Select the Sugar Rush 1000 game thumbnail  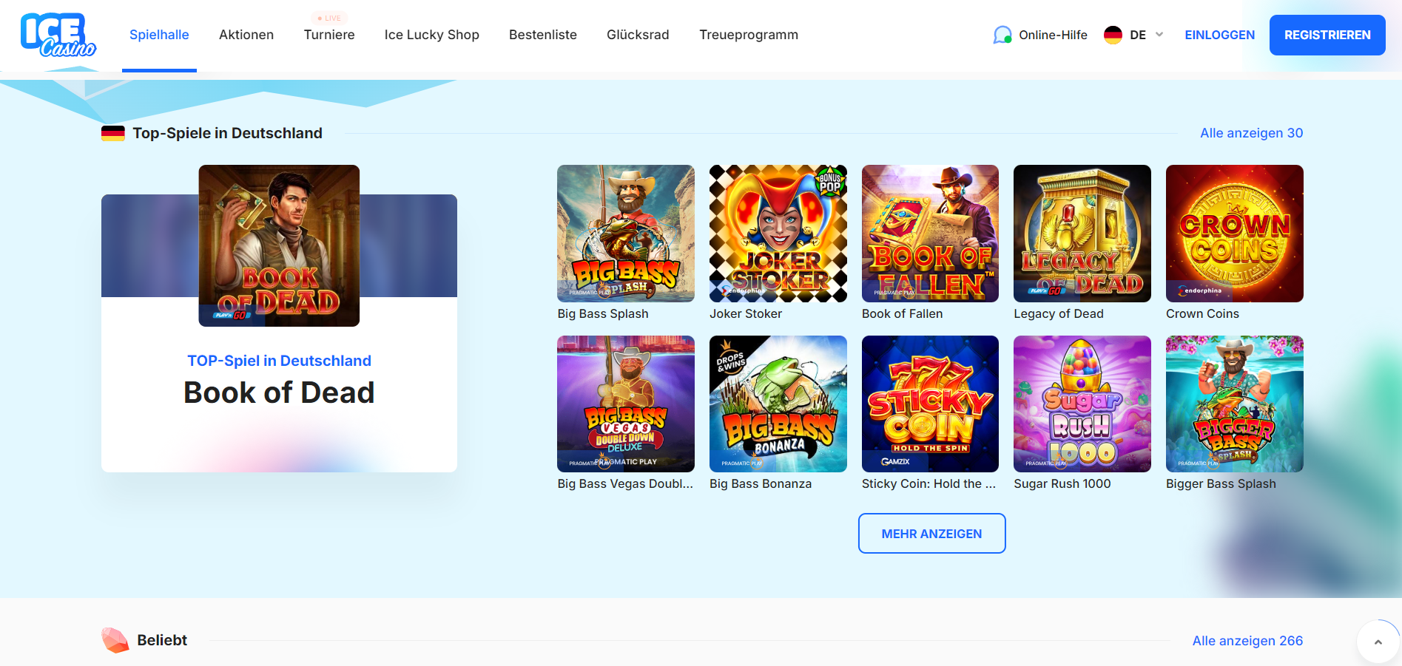[1082, 404]
